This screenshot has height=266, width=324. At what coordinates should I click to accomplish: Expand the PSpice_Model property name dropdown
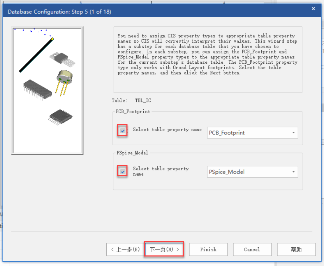(x=252, y=172)
